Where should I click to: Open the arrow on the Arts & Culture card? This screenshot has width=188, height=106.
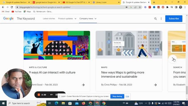pyautogui.click(x=83, y=85)
